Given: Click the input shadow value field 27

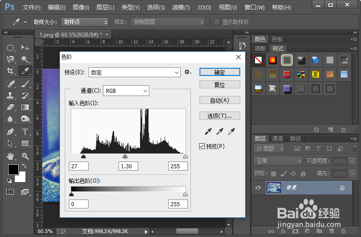Looking at the screenshot, I should tap(79, 166).
